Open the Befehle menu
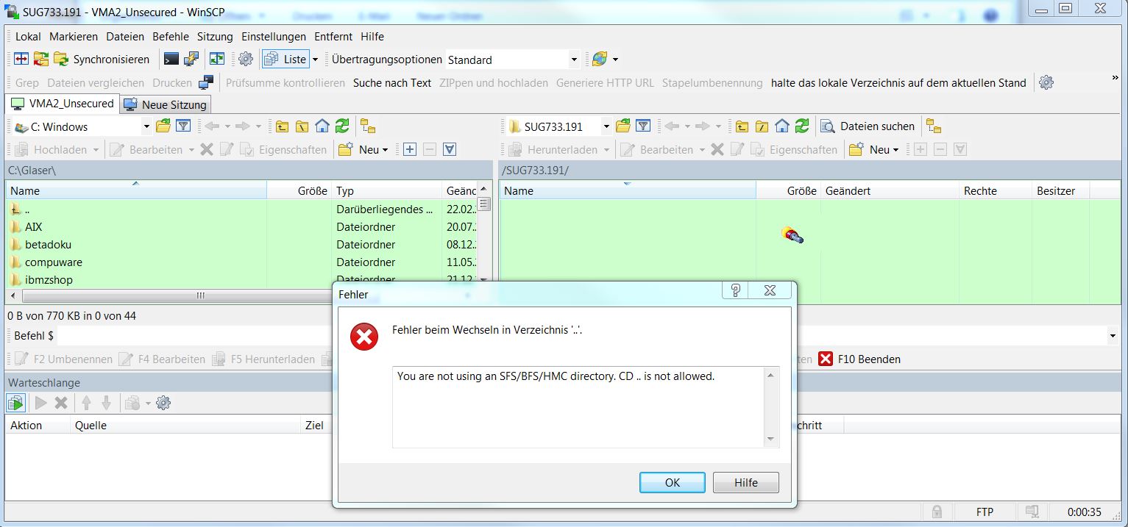1128x527 pixels. [x=171, y=37]
